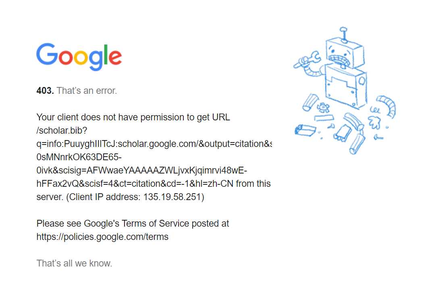Click the "That's all we know." line
Viewport: 428px width, 283px height.
[x=74, y=263]
